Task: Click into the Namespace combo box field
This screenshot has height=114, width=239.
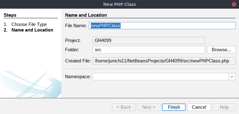Action: click(161, 77)
